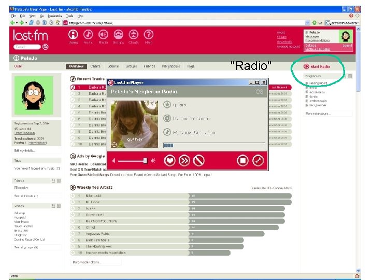The width and height of the screenshot is (373, 280).
Task: Open the Bookmarks menu
Action: (54, 16)
